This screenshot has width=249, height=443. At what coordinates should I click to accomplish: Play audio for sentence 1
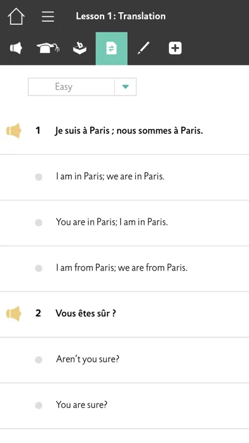pos(14,131)
